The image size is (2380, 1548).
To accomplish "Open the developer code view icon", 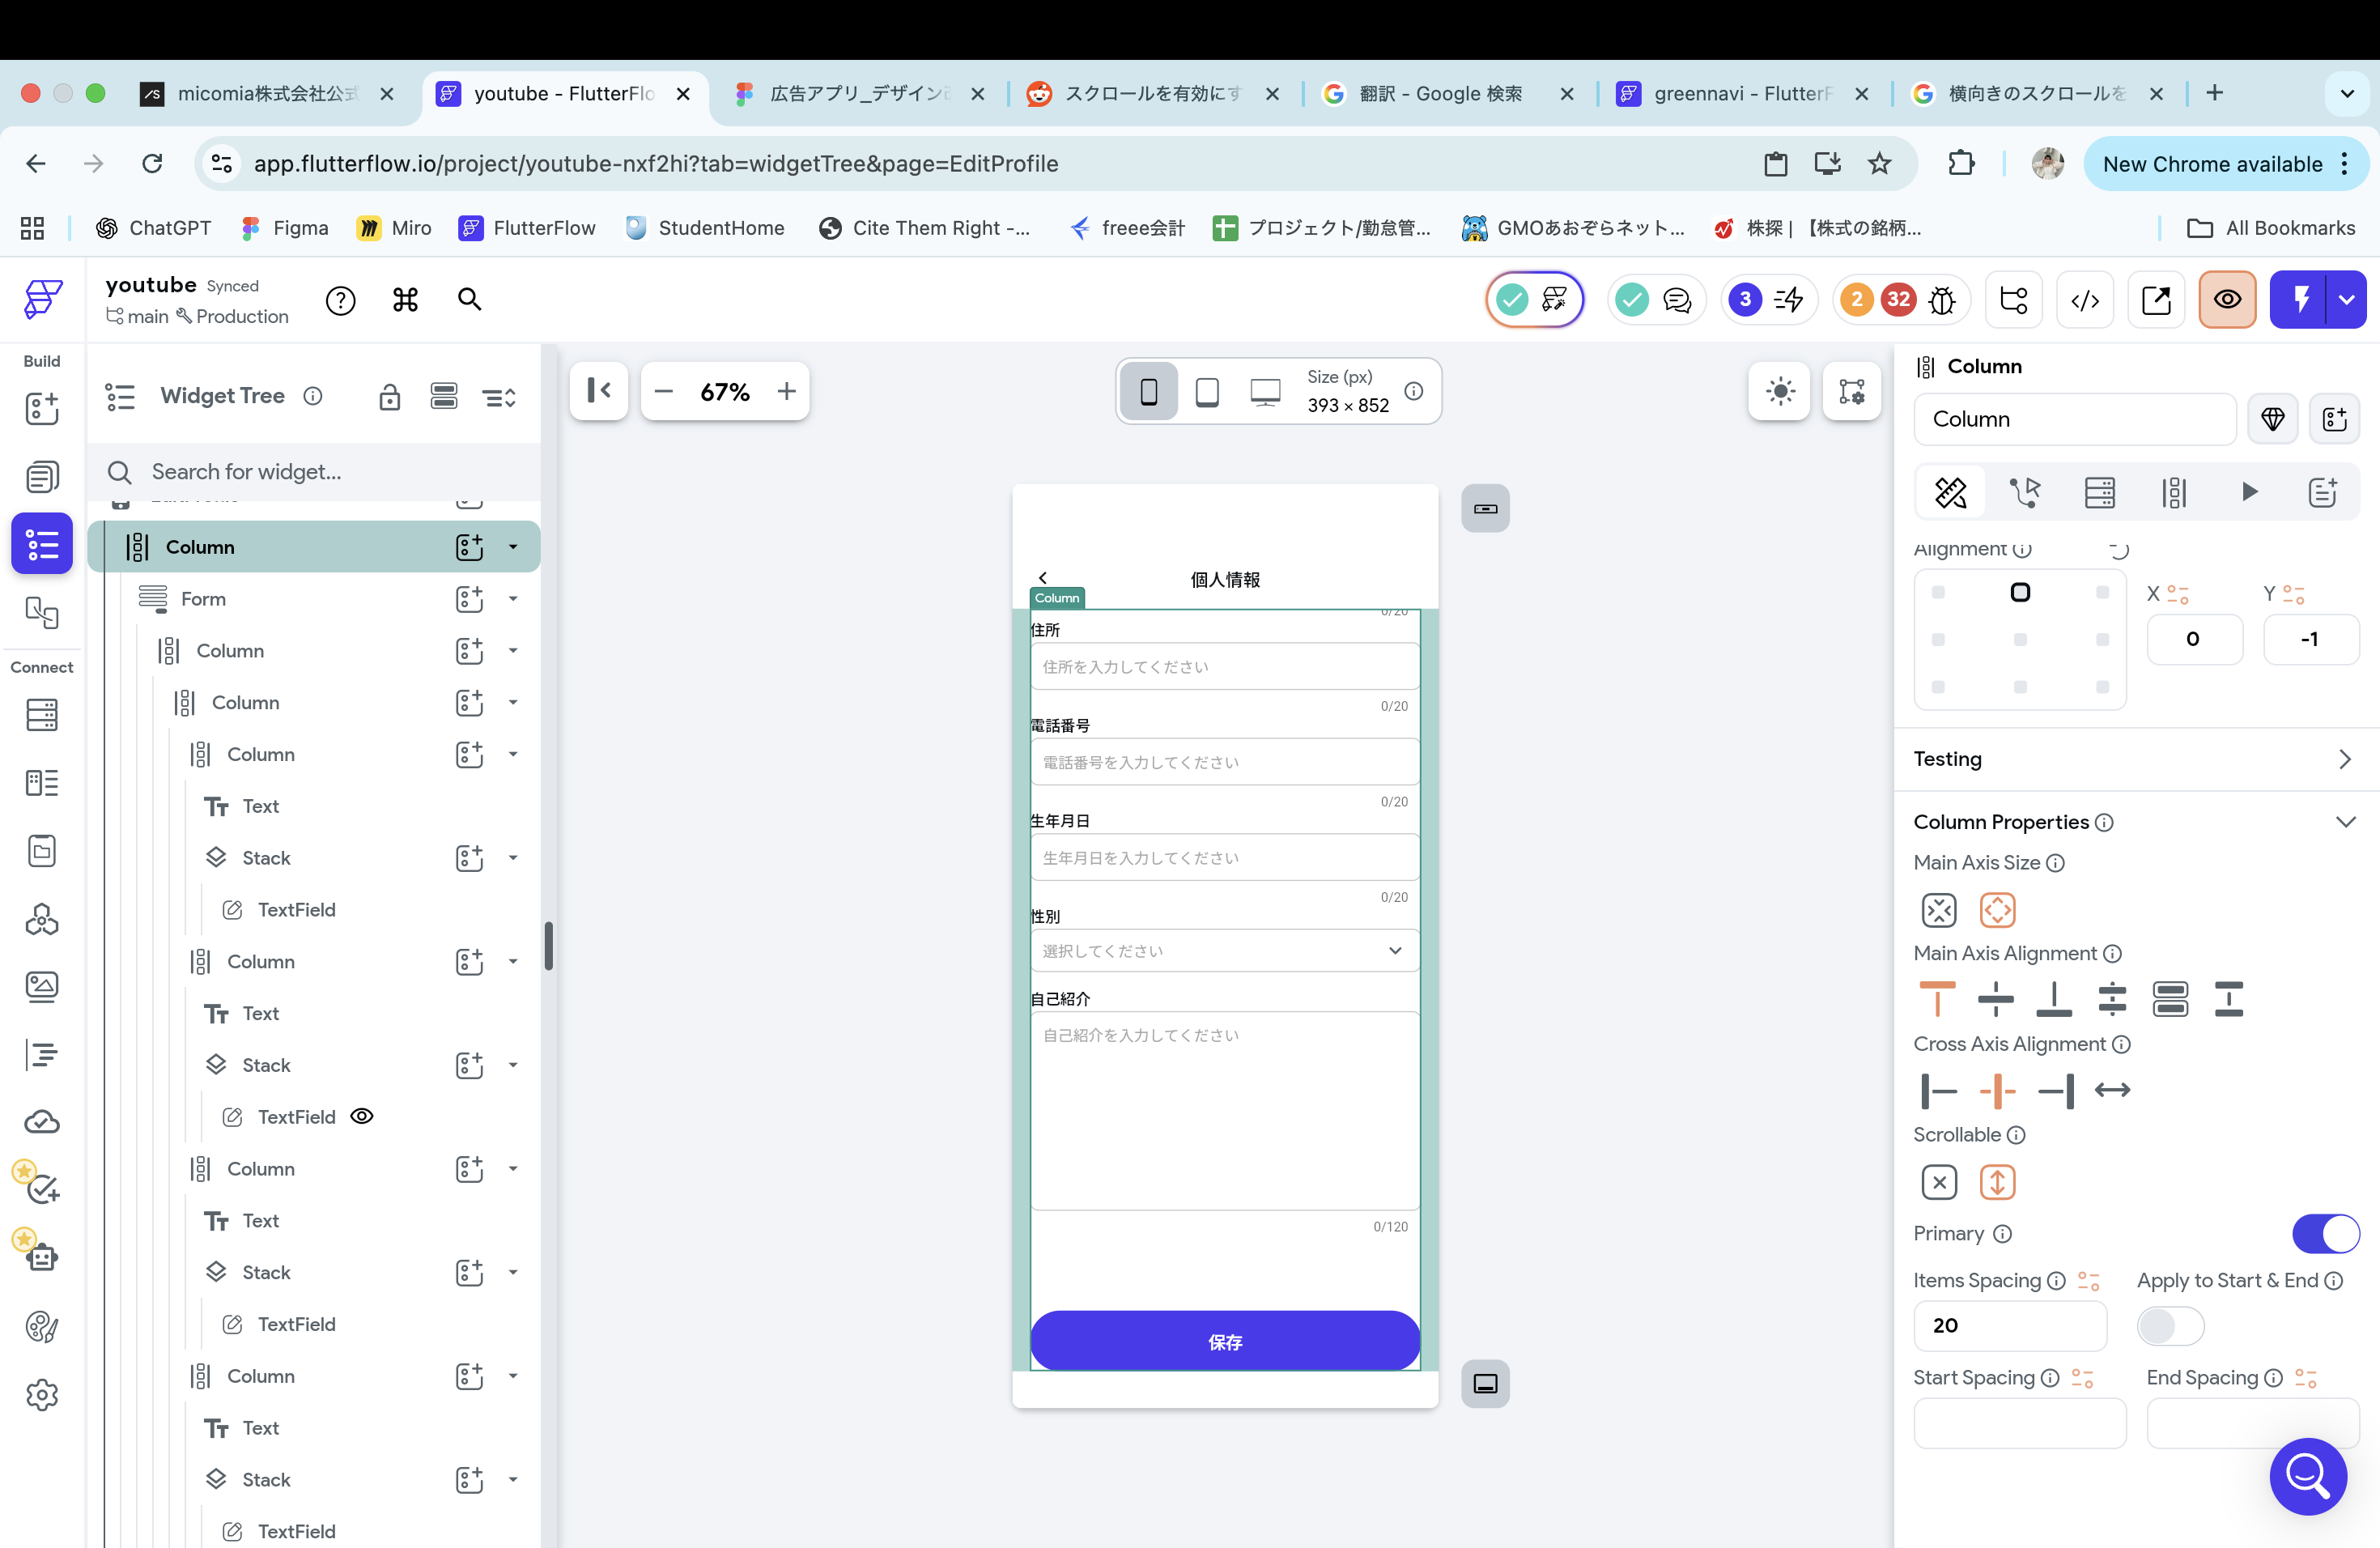I will pos(2084,300).
